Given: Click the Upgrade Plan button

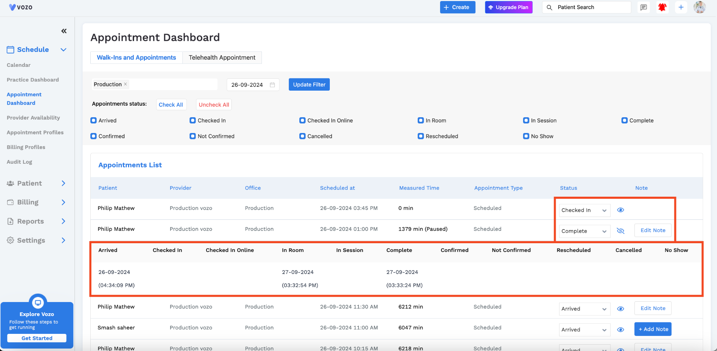Looking at the screenshot, I should point(509,7).
